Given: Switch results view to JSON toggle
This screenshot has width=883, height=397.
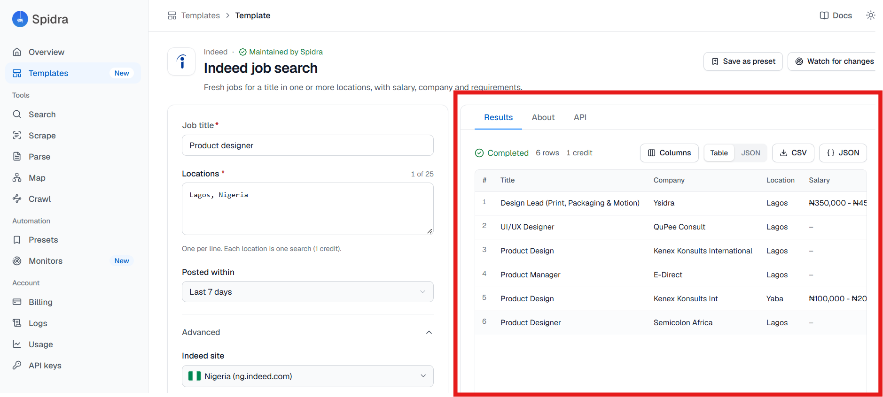Looking at the screenshot, I should (x=750, y=153).
